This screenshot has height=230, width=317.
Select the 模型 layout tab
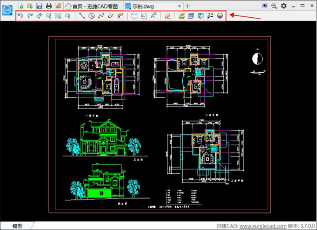(17, 226)
